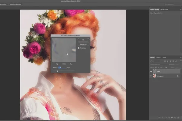Lock transparent pixels
This screenshot has height=121, width=182.
[x=156, y=67]
